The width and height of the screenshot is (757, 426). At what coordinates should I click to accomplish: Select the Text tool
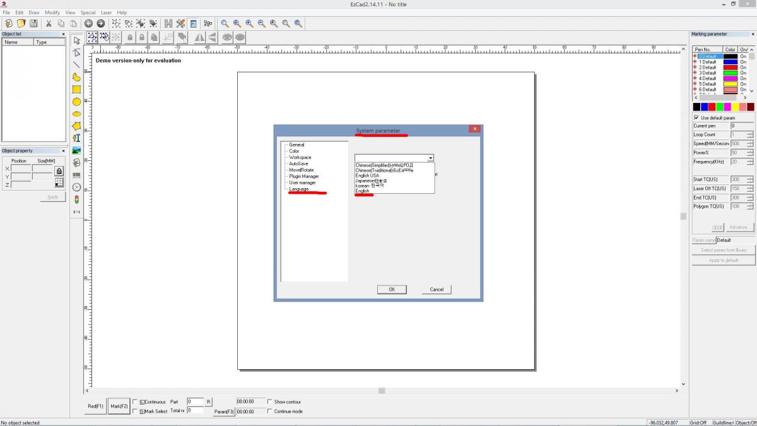77,138
